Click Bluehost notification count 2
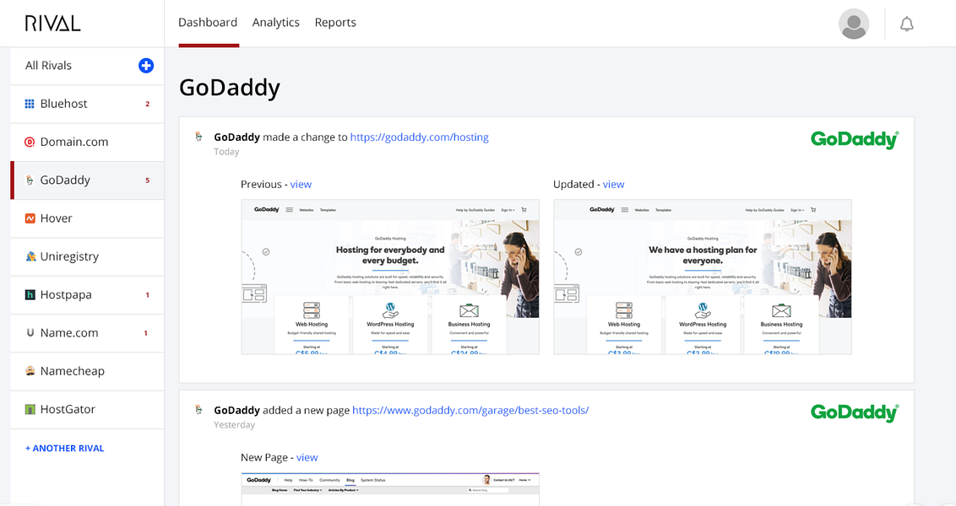 148,104
